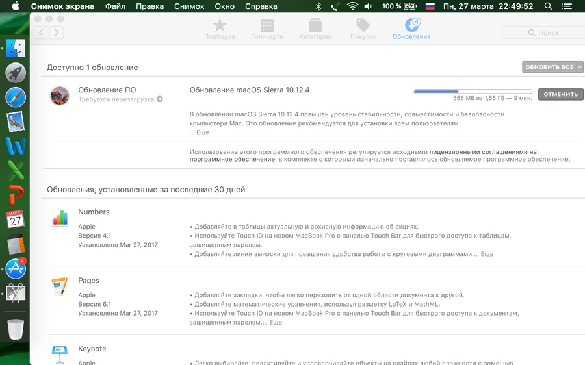Open Notification Center list icon
The image size is (585, 365).
pyautogui.click(x=566, y=6)
